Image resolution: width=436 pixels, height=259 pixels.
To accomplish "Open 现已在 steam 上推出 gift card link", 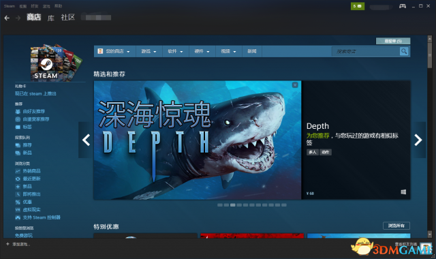I will pos(35,94).
